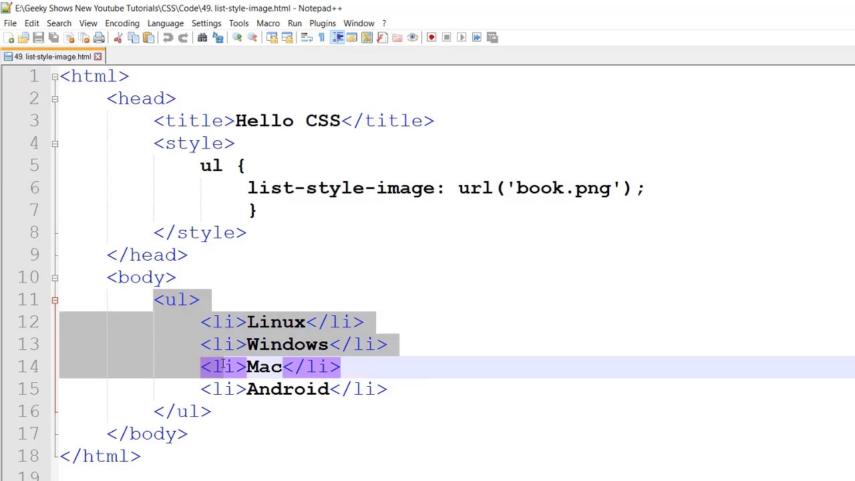
Task: Print the document using printer icon
Action: tap(100, 37)
